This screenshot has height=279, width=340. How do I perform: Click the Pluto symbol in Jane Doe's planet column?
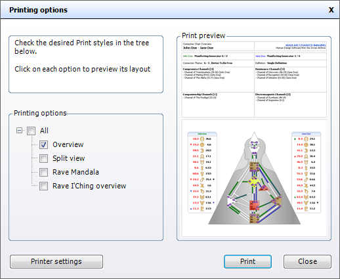306,209
